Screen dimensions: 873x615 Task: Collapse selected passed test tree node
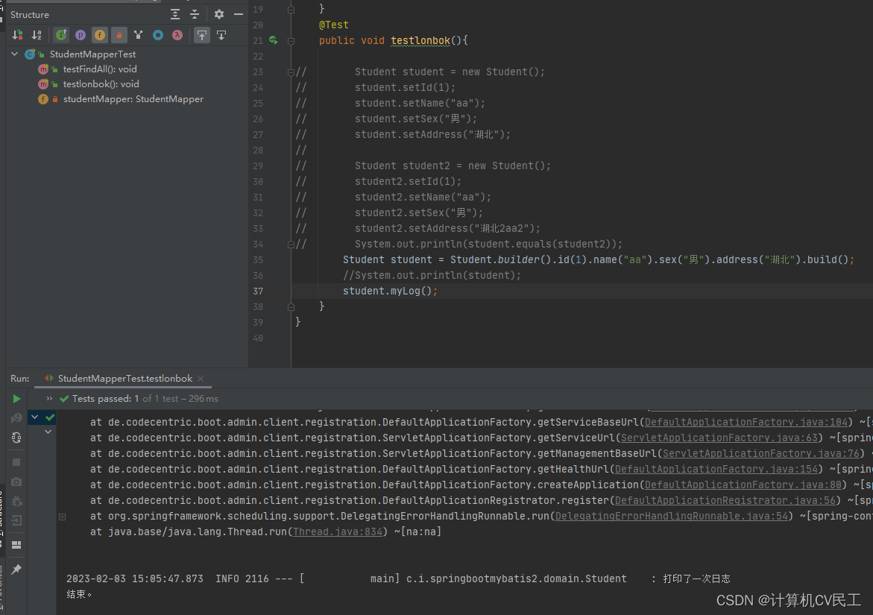(34, 416)
